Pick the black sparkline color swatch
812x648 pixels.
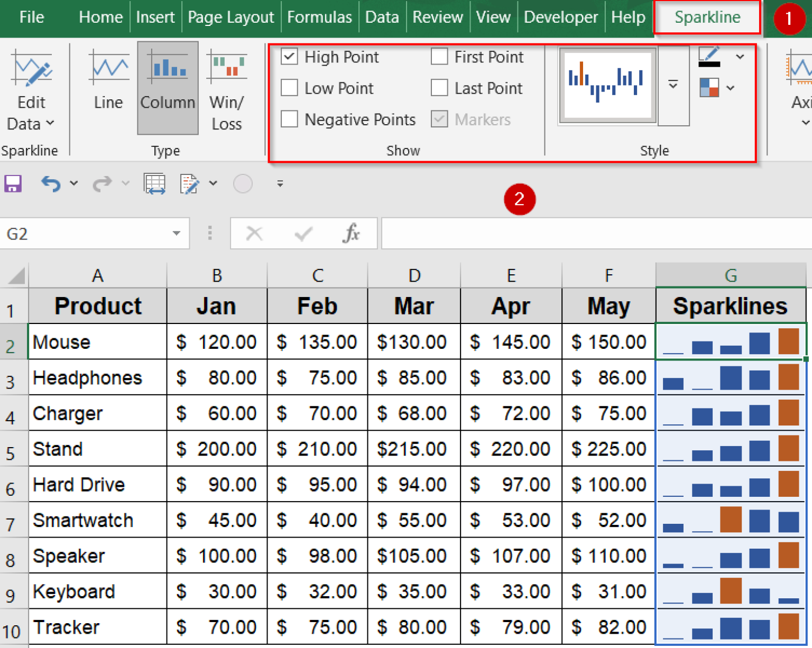710,63
